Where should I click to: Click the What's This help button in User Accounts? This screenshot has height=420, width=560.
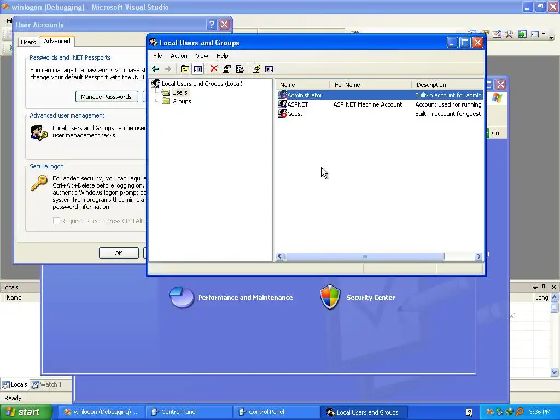(x=212, y=24)
